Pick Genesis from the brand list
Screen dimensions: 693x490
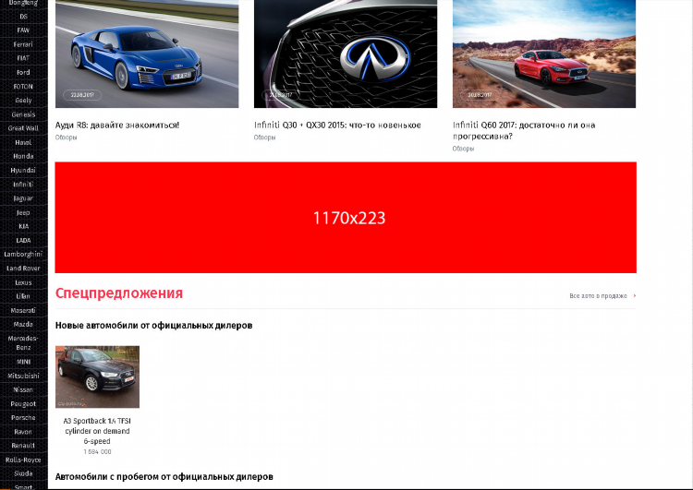(x=23, y=114)
